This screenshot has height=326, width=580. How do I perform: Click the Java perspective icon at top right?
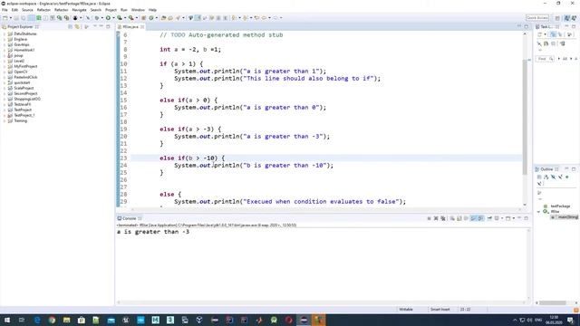tap(567, 18)
